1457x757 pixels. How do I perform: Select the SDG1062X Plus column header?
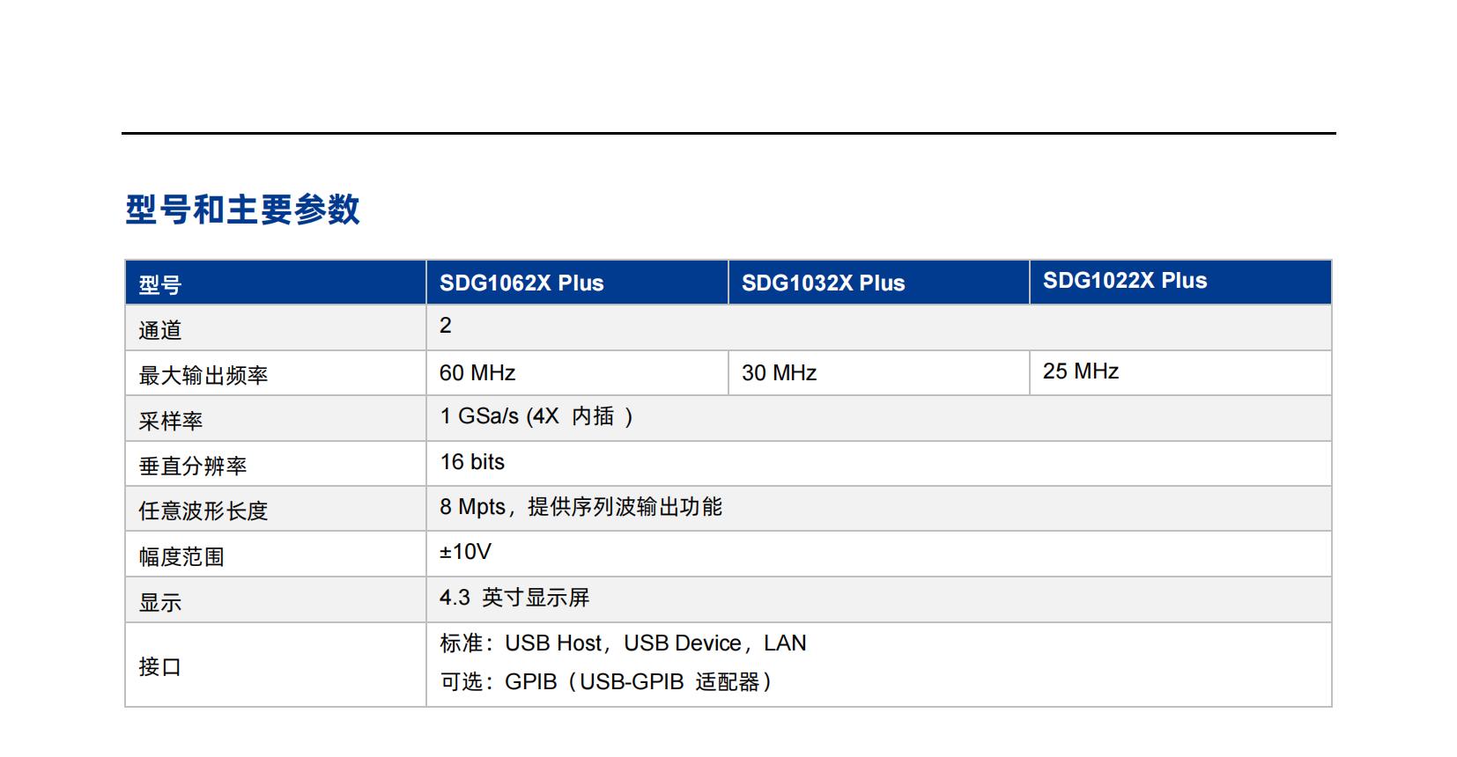pyautogui.click(x=521, y=283)
